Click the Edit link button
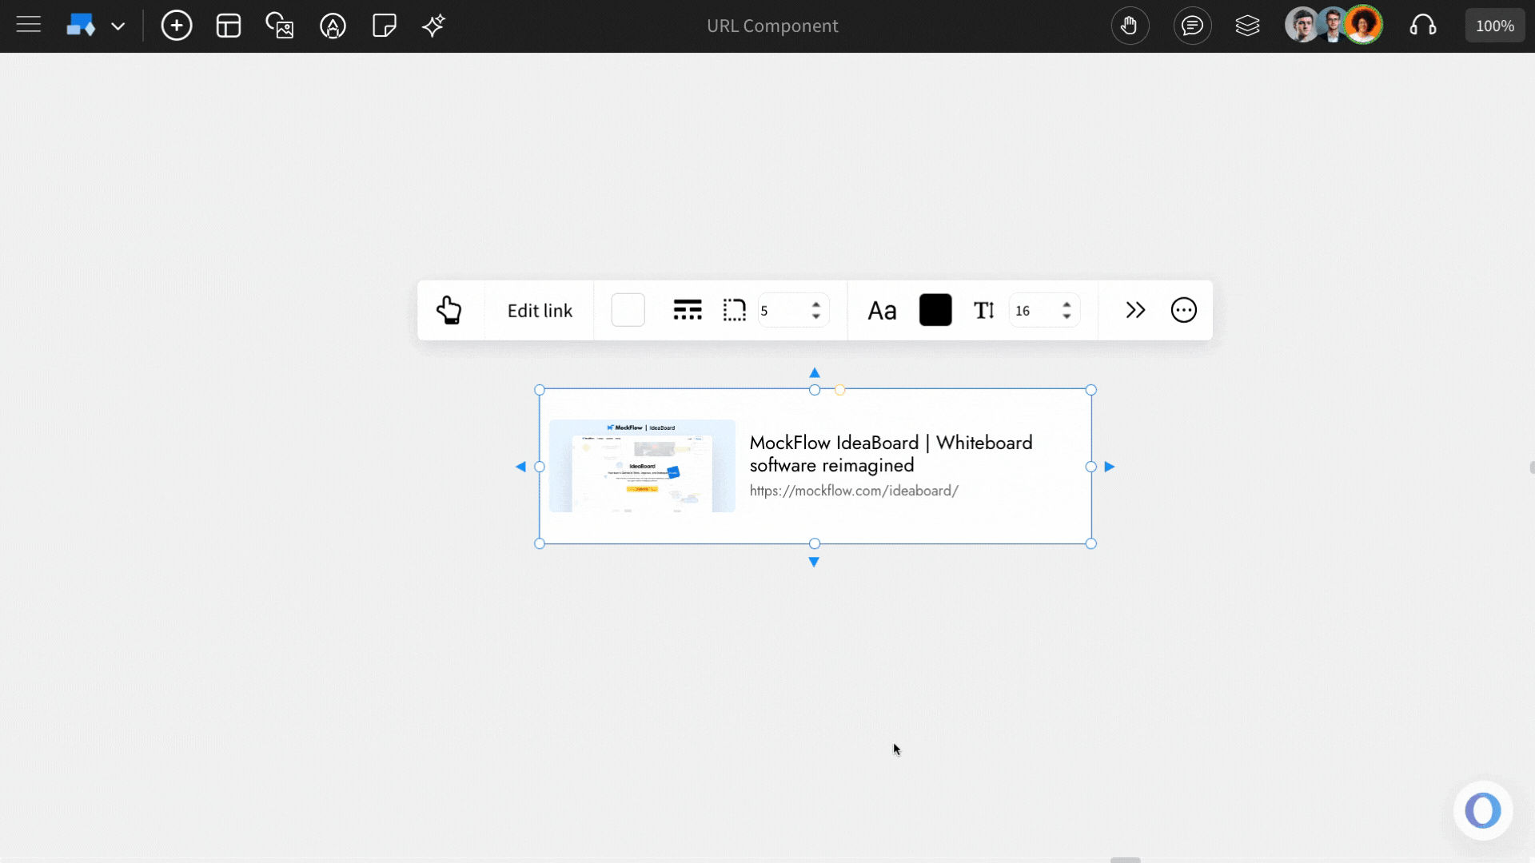Screen dimensions: 1535x863 pyautogui.click(x=540, y=311)
